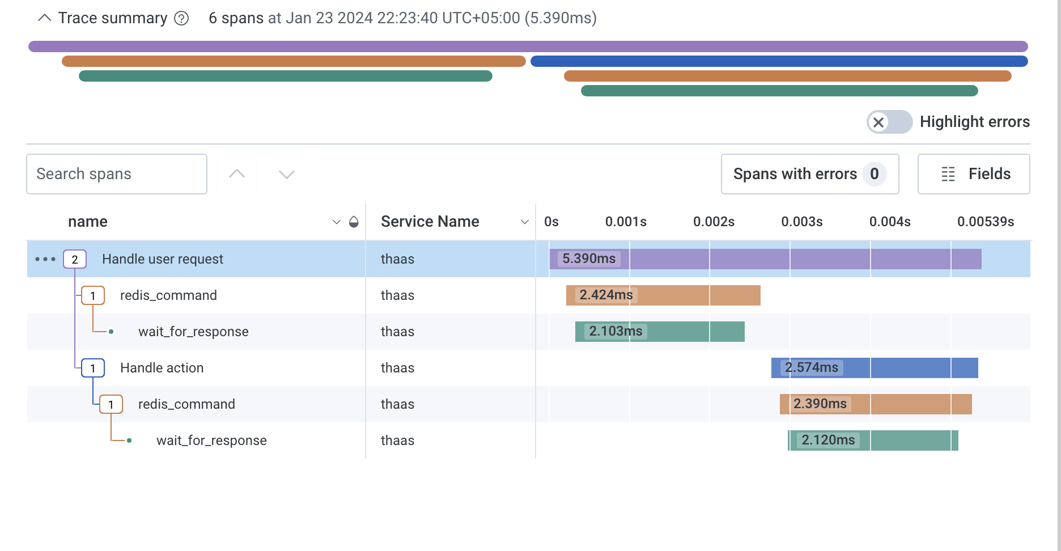Click the list icon inside the Fields button
Image resolution: width=1061 pixels, height=551 pixels.
[x=948, y=174]
